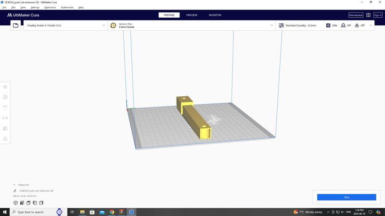Open the notification center icon
This screenshot has width=385, height=216.
tap(370, 212)
